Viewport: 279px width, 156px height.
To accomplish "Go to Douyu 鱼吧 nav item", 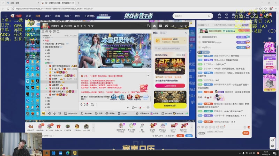I will pyautogui.click(x=77, y=16).
